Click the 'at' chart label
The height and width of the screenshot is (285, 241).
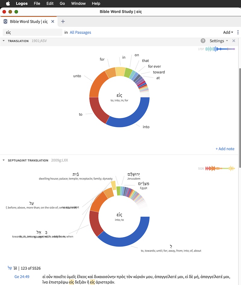point(158,78)
